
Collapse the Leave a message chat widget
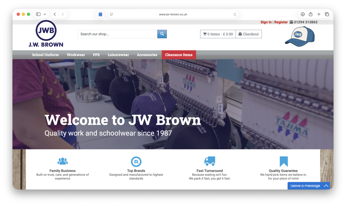pos(326,186)
